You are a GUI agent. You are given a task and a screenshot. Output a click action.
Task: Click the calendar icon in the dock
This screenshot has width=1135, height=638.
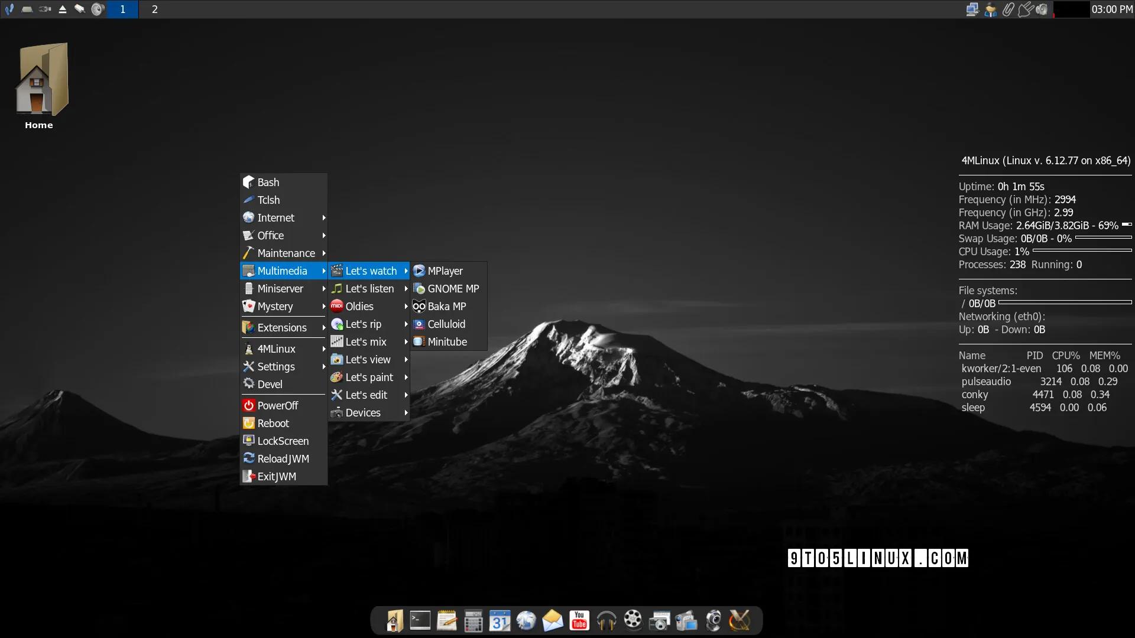tap(500, 620)
